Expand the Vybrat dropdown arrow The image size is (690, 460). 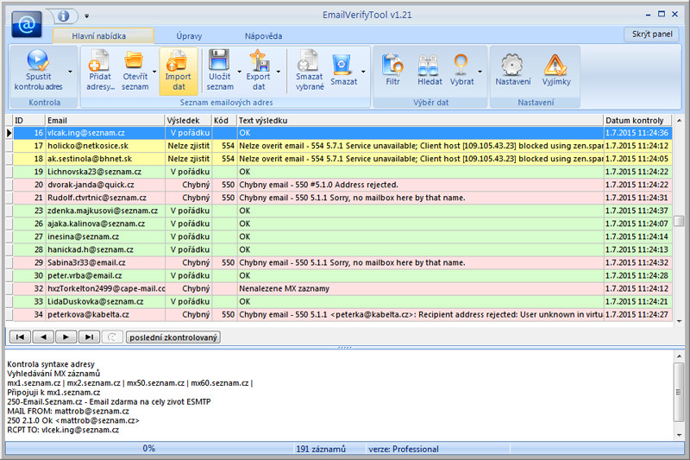point(480,72)
